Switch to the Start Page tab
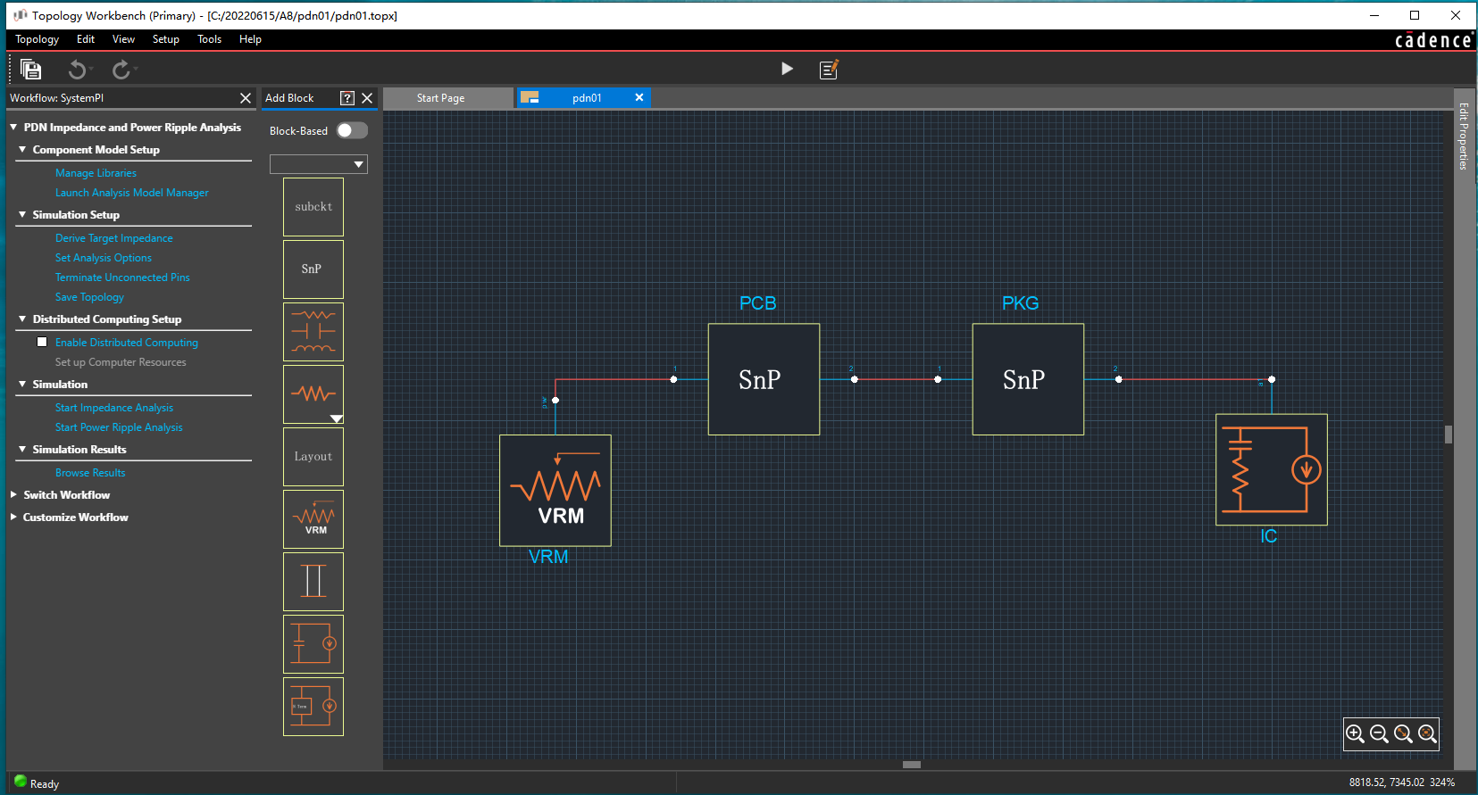 pyautogui.click(x=447, y=98)
